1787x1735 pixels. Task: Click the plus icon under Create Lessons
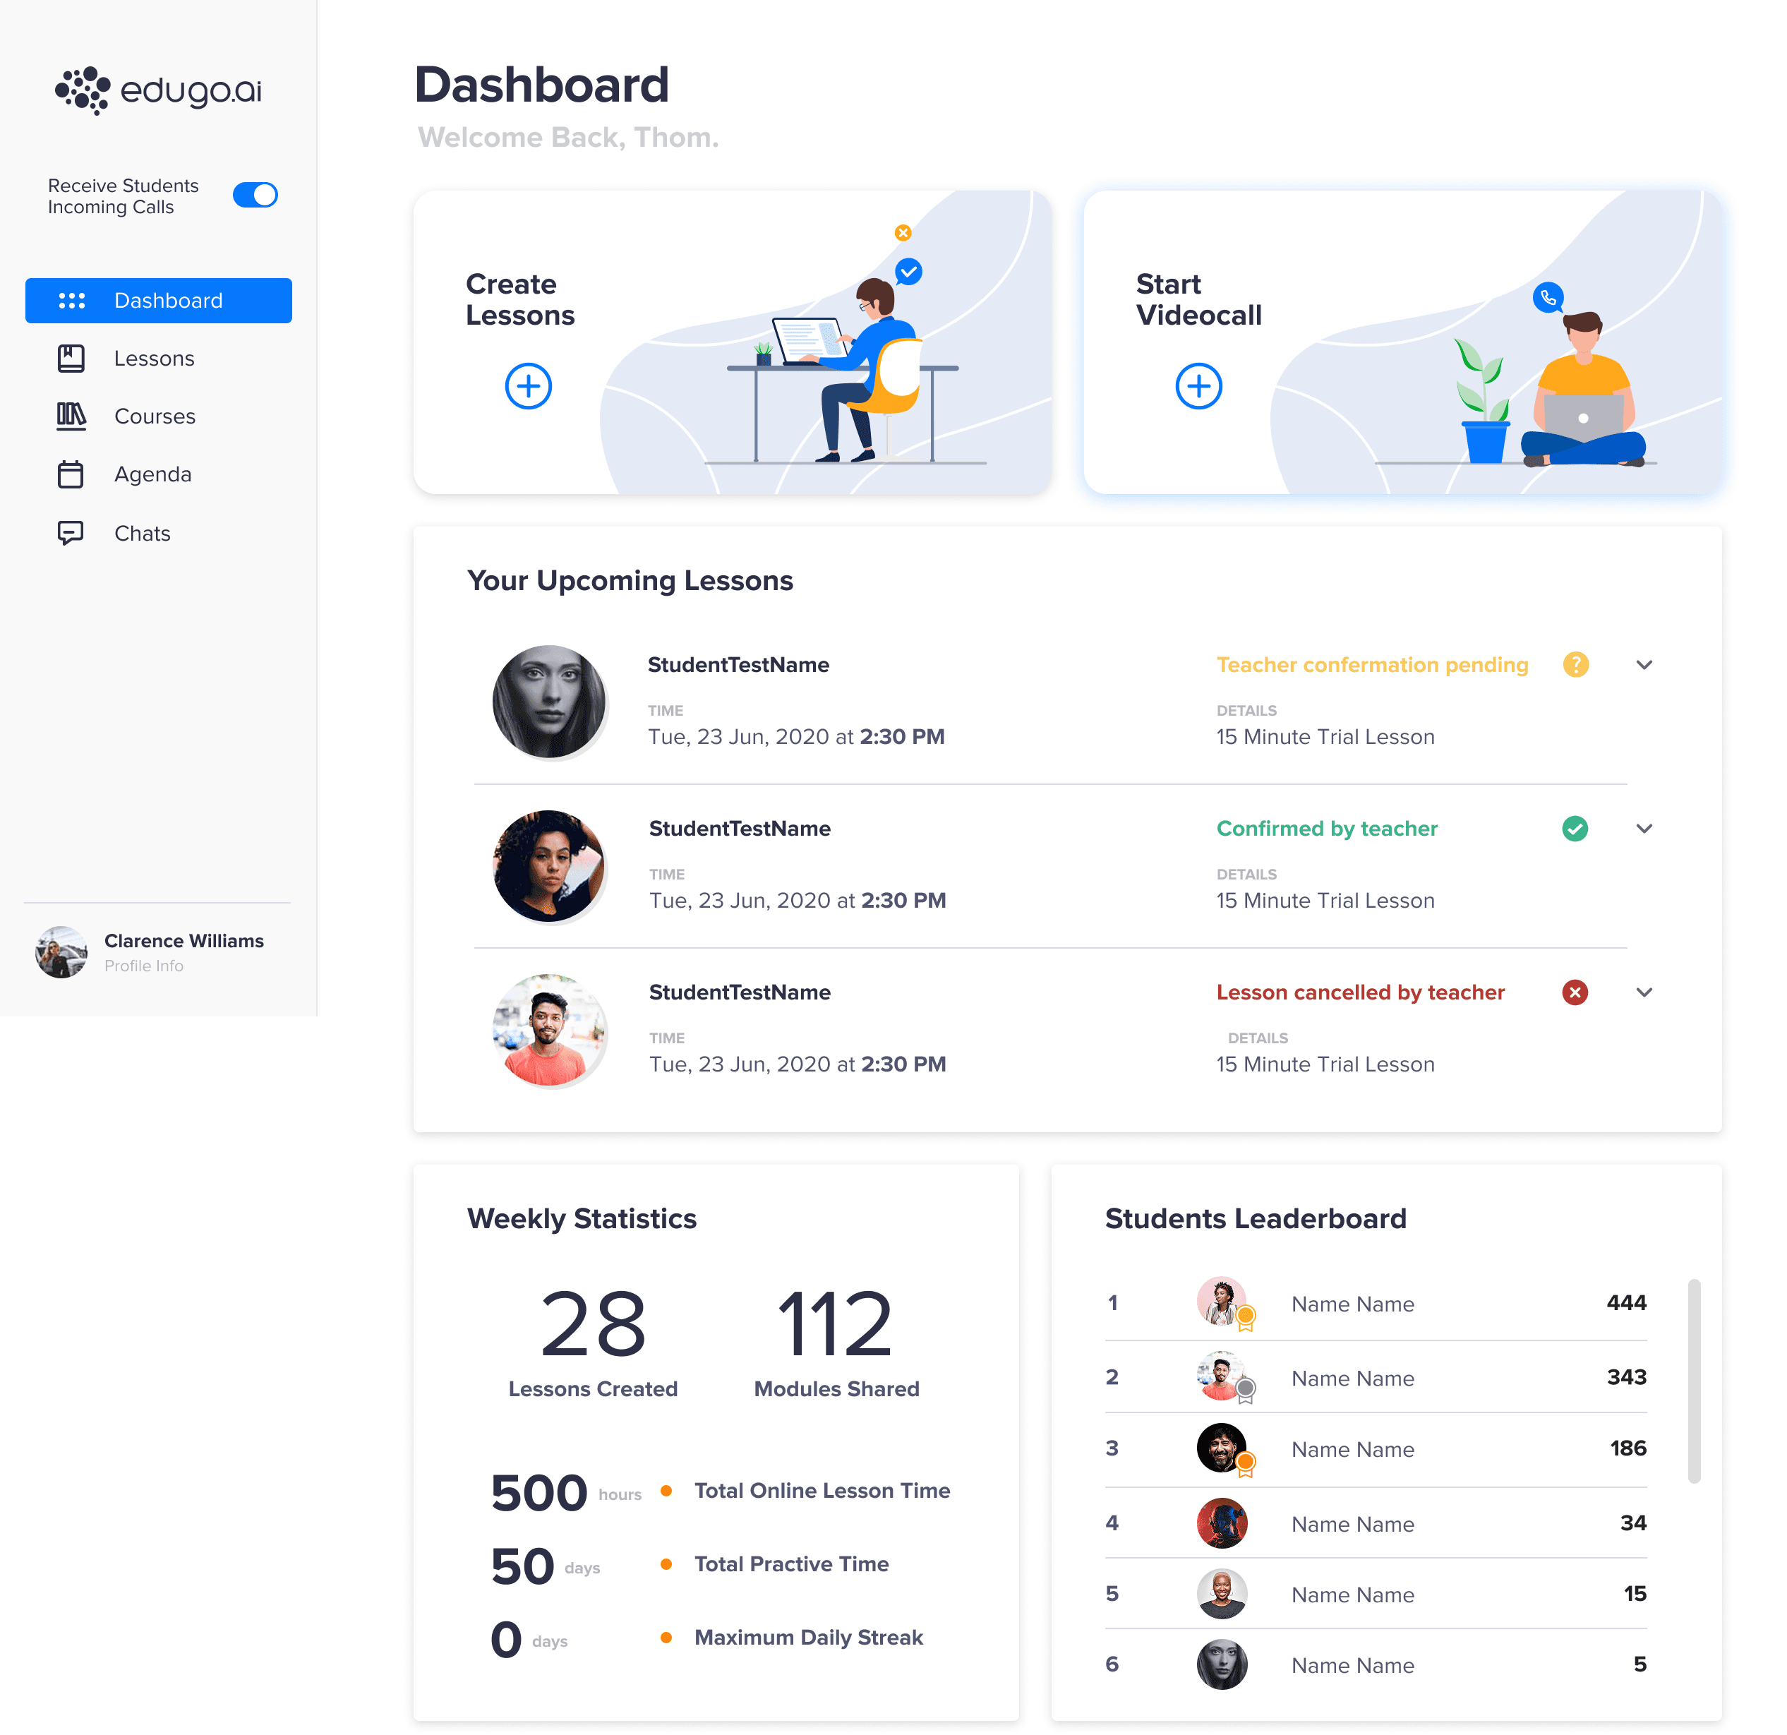pos(528,387)
